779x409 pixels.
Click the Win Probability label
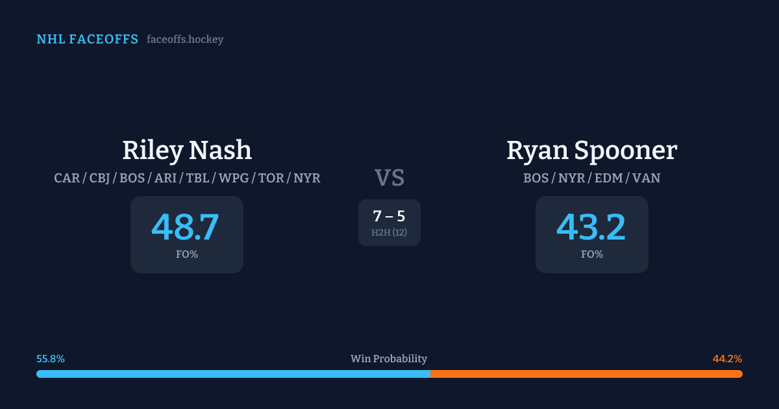(x=389, y=359)
